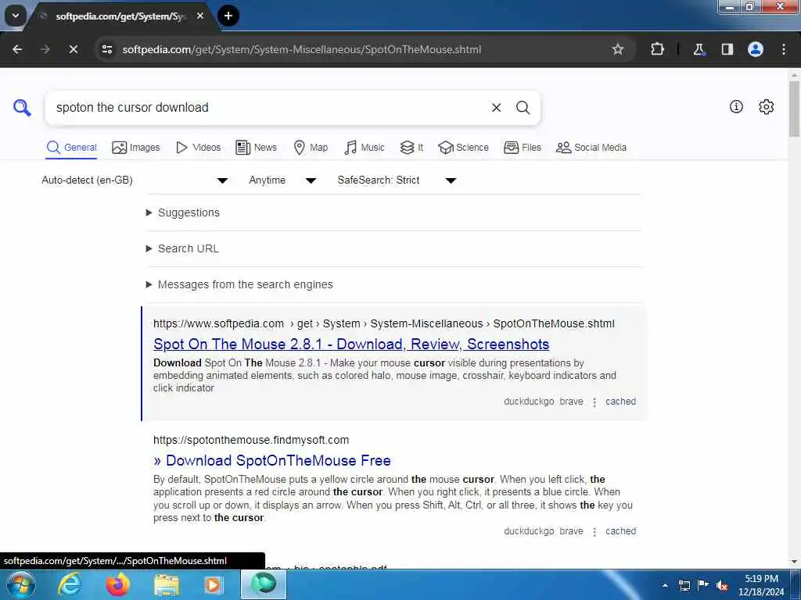This screenshot has width=801, height=600.
Task: Open search preferences gear icon
Action: tap(766, 106)
